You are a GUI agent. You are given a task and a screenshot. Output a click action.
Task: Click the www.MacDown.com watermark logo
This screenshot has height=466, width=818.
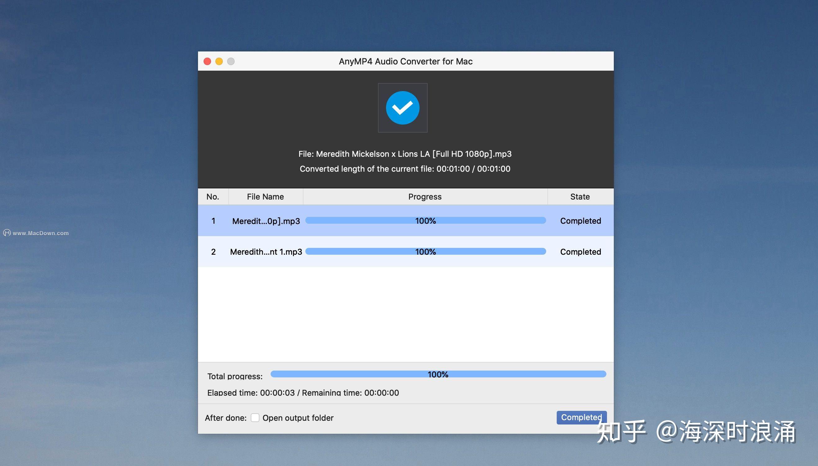pos(7,233)
